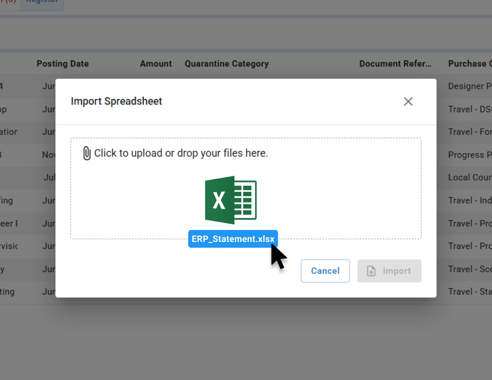The image size is (492, 380).
Task: Click the paperclip attachment icon
Action: click(87, 153)
